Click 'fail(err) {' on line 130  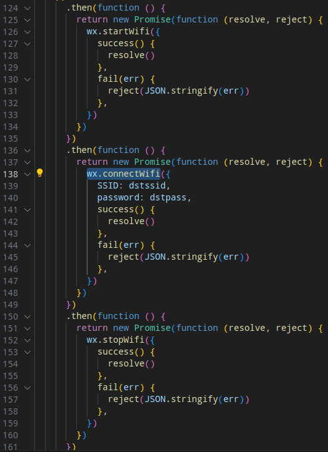tap(126, 79)
